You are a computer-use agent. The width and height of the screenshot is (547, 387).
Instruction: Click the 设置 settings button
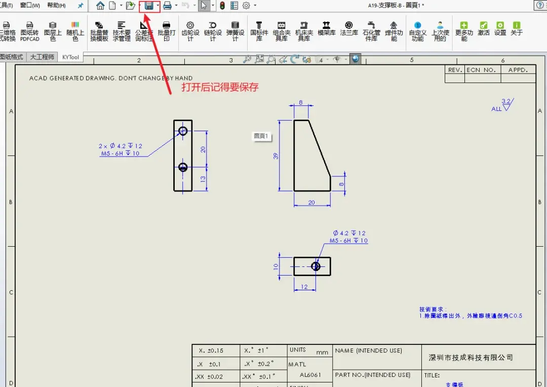click(x=500, y=28)
